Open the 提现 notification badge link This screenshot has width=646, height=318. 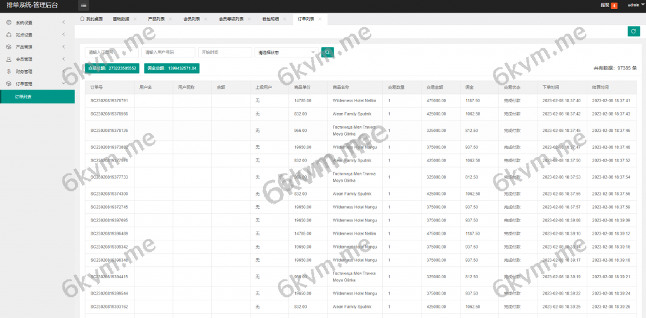(608, 5)
